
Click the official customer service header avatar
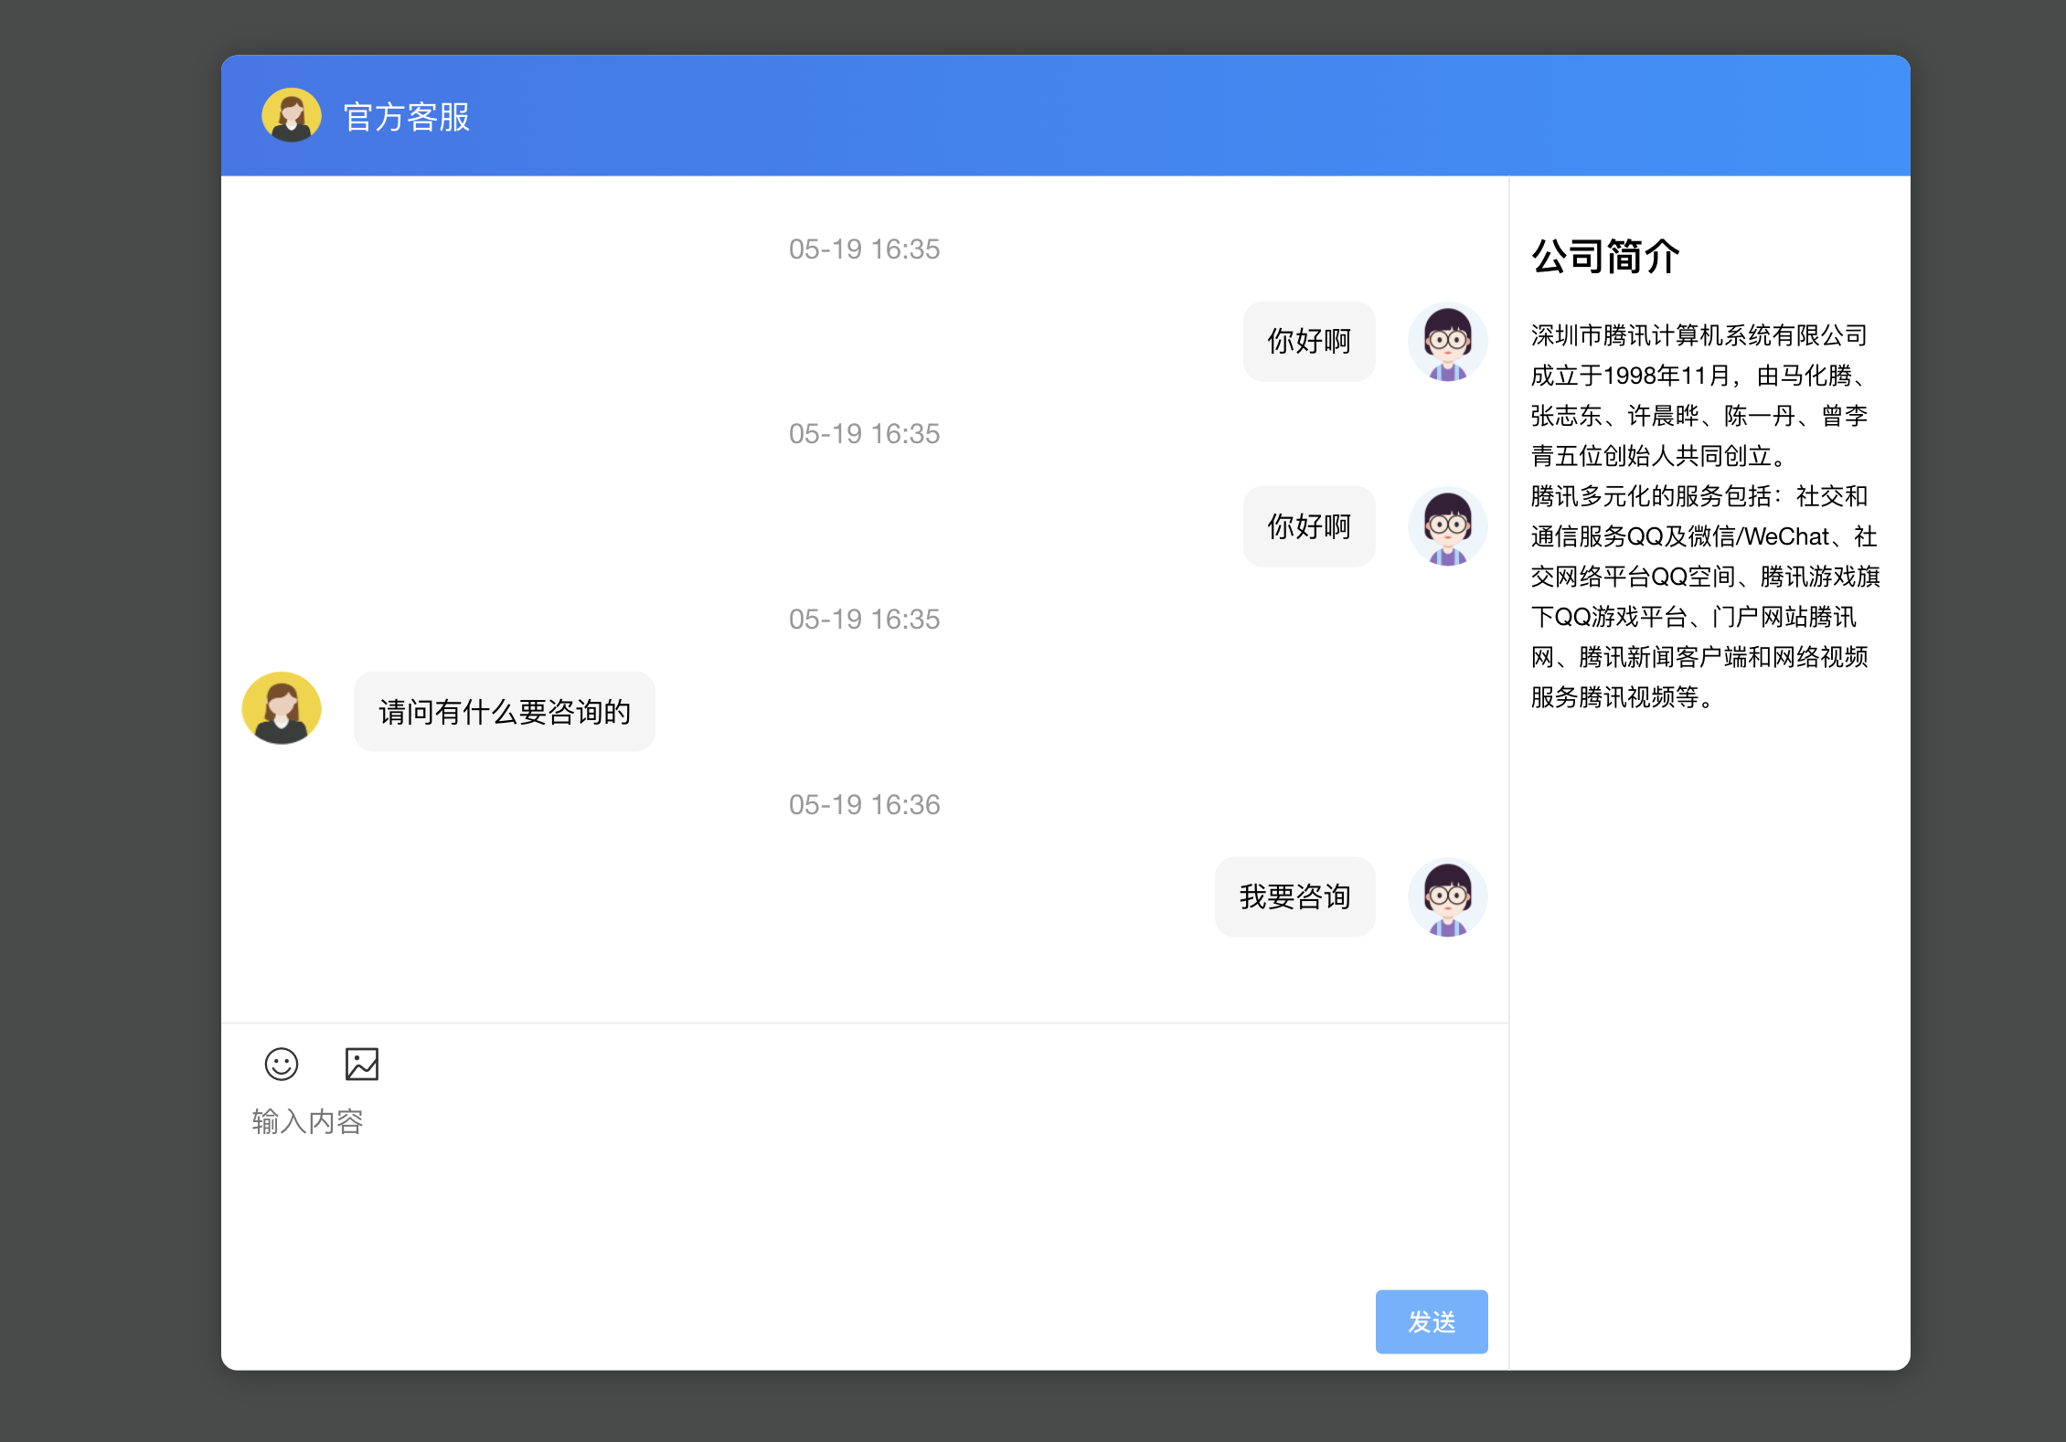tap(291, 116)
